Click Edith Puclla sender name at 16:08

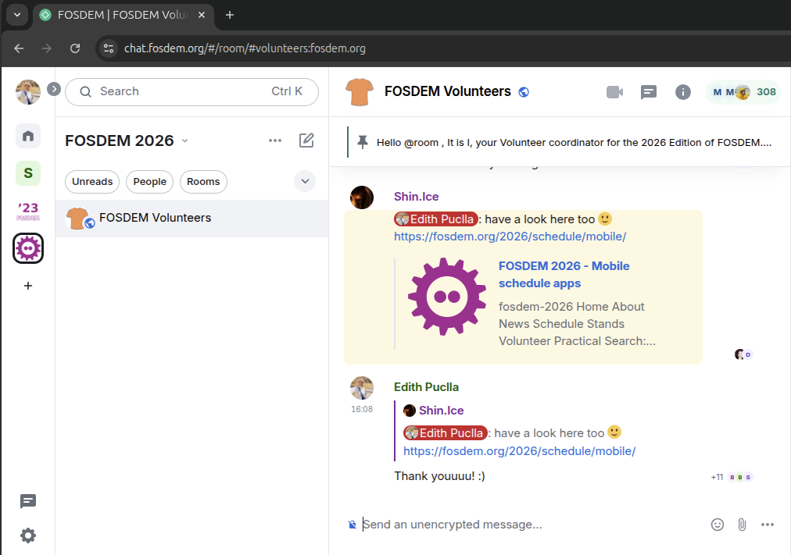(x=426, y=387)
